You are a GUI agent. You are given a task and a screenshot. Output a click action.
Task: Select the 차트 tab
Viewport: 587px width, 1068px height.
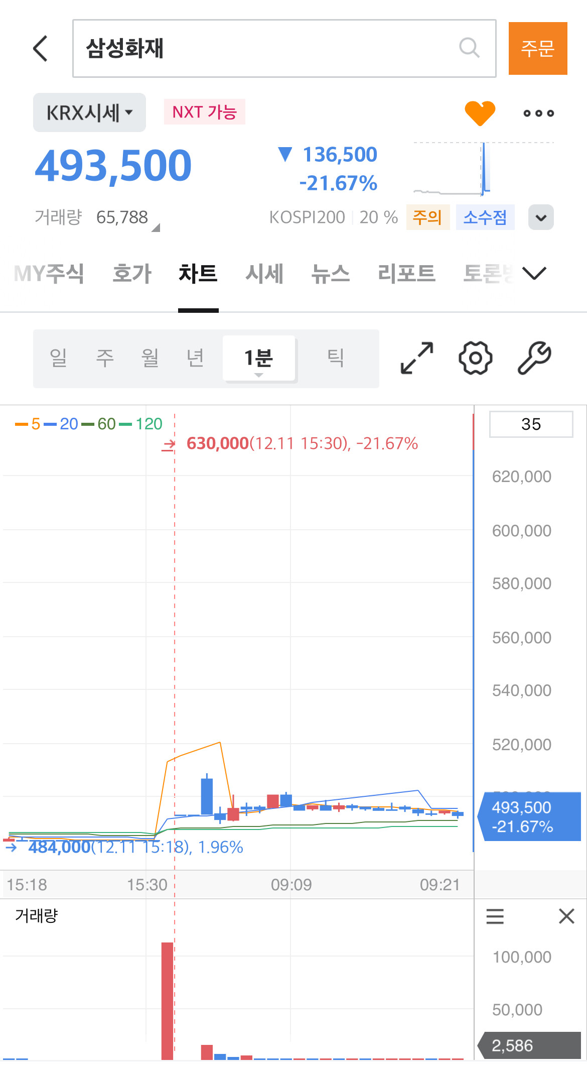coord(198,274)
